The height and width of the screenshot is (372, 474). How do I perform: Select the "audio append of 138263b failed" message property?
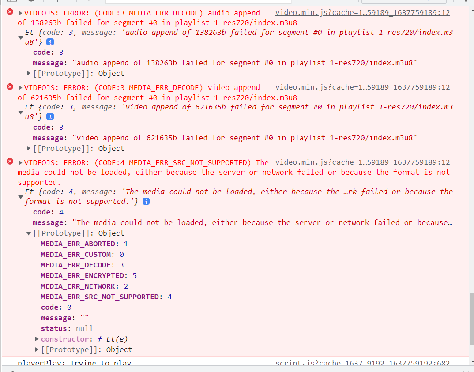[x=225, y=63]
